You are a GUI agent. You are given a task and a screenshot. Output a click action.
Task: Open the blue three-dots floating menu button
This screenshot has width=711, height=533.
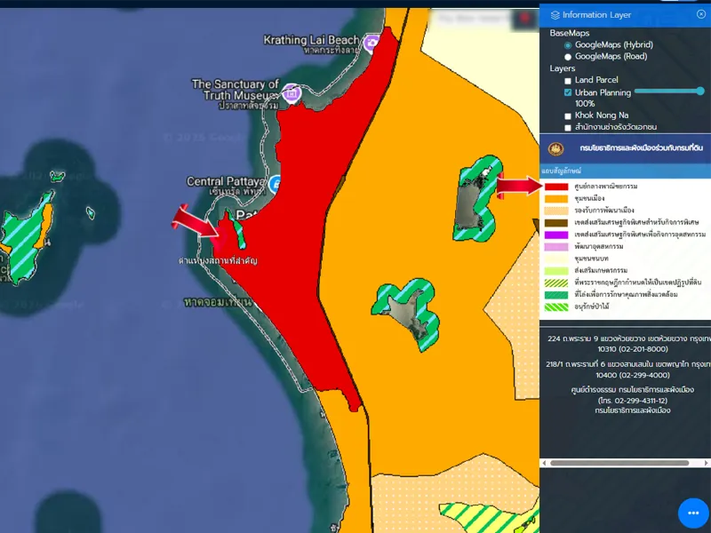693,513
